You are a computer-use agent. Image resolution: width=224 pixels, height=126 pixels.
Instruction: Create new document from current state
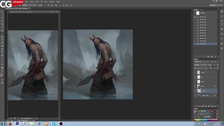[x=208, y=57]
